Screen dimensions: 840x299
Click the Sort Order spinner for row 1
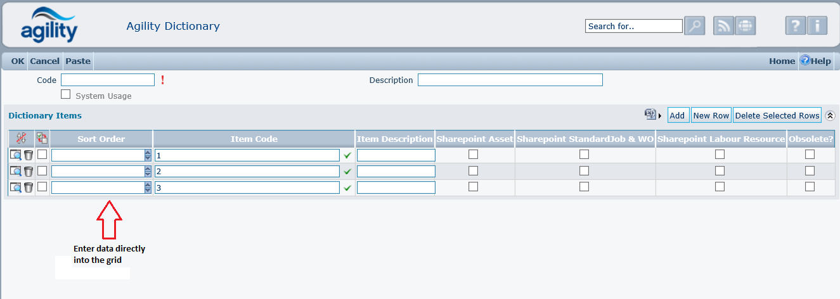click(148, 155)
